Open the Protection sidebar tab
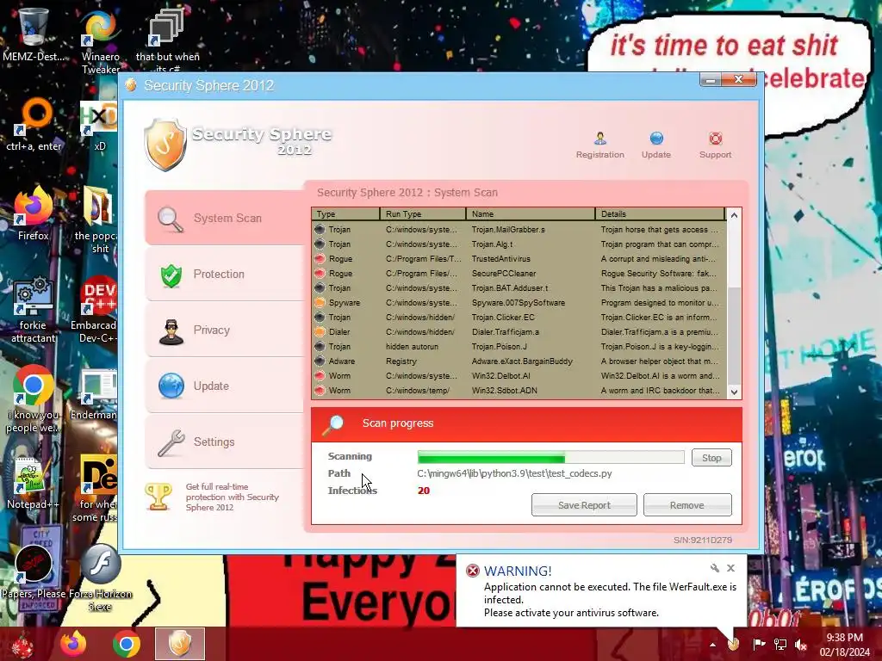 [224, 275]
